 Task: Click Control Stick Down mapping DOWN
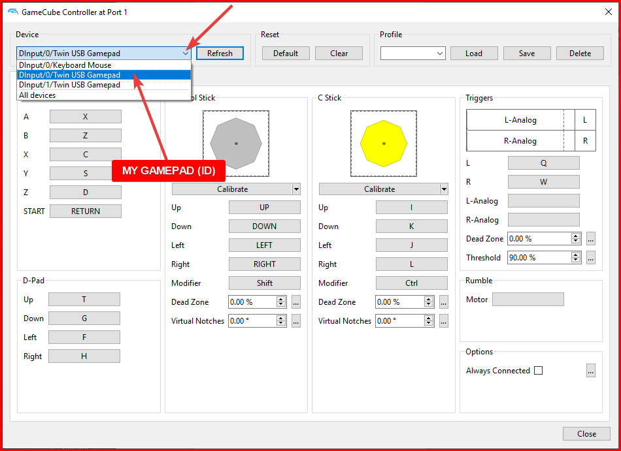click(265, 226)
